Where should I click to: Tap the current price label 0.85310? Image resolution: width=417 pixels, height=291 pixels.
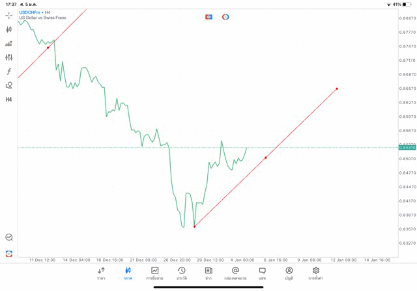click(407, 148)
